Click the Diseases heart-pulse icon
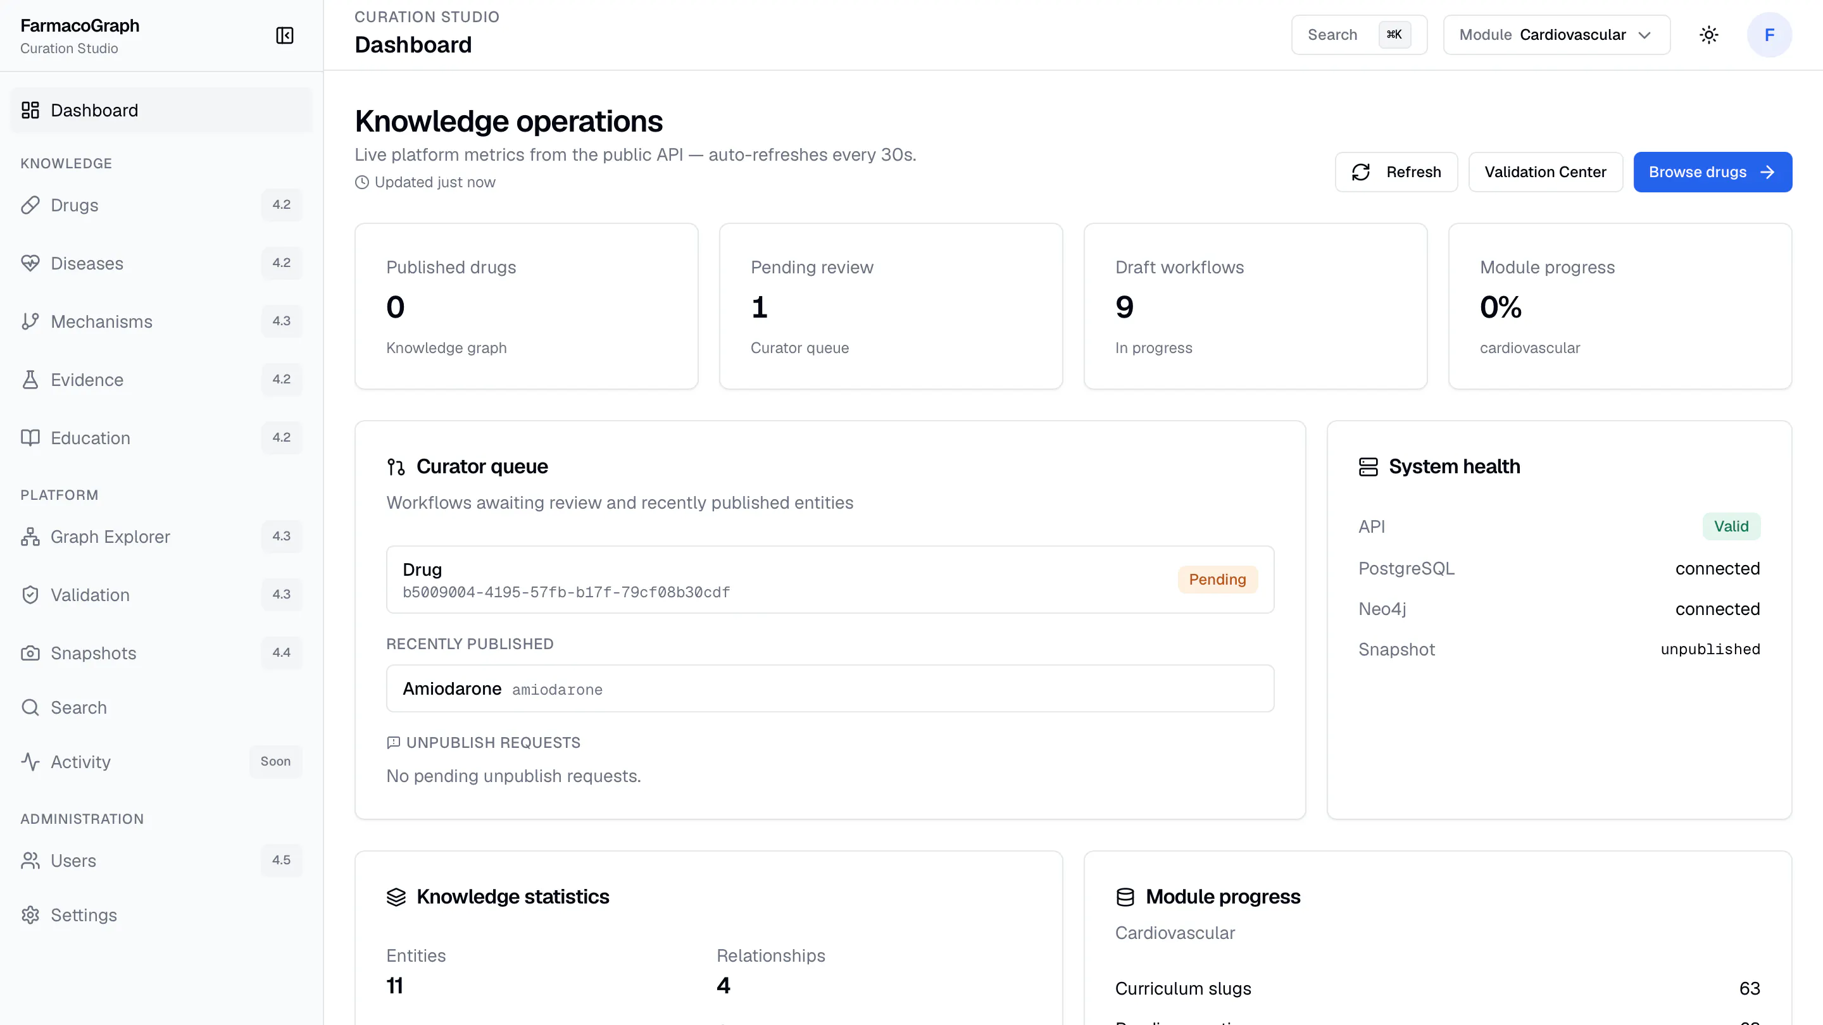Image resolution: width=1823 pixels, height=1025 pixels. click(x=30, y=263)
